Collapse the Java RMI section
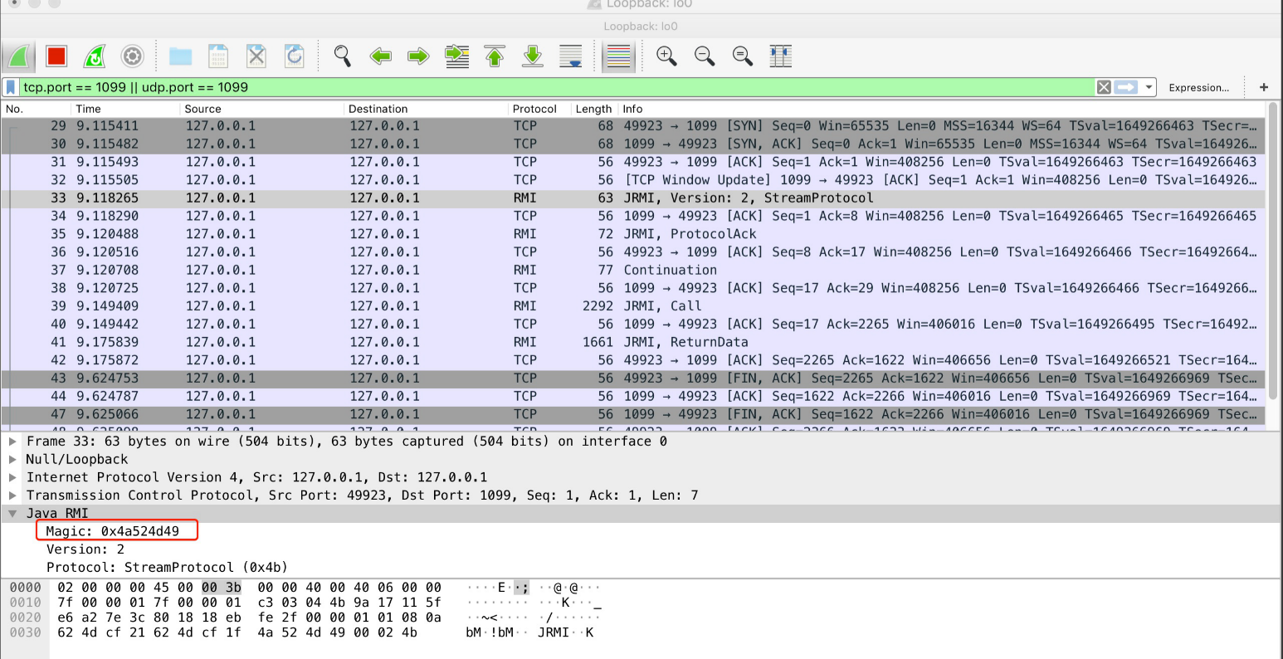 pyautogui.click(x=12, y=514)
